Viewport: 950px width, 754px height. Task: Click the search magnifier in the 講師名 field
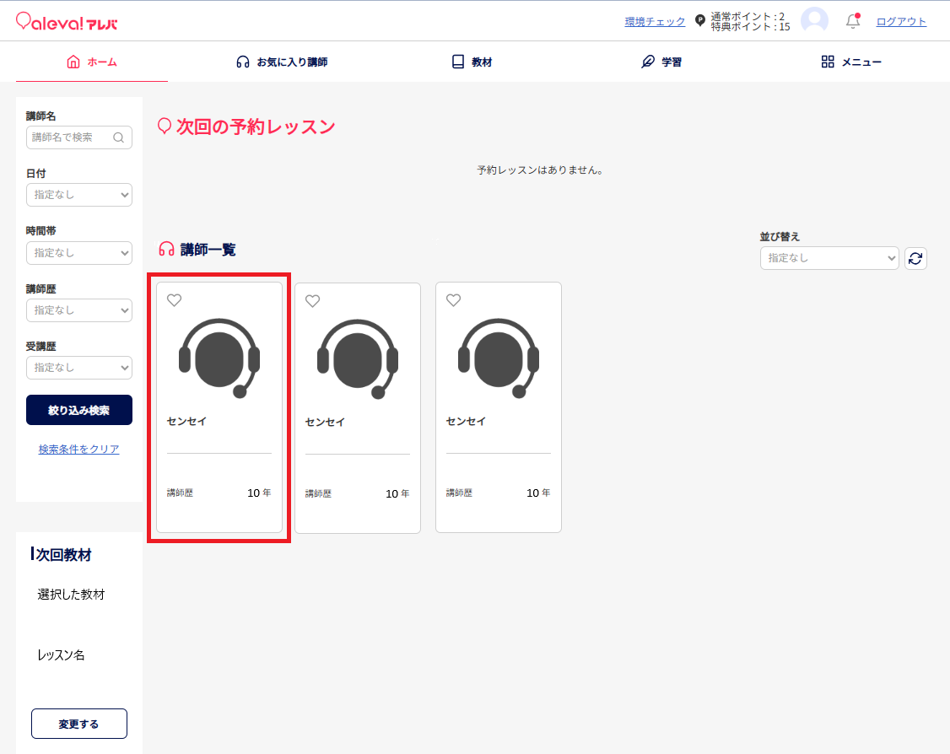(x=119, y=137)
